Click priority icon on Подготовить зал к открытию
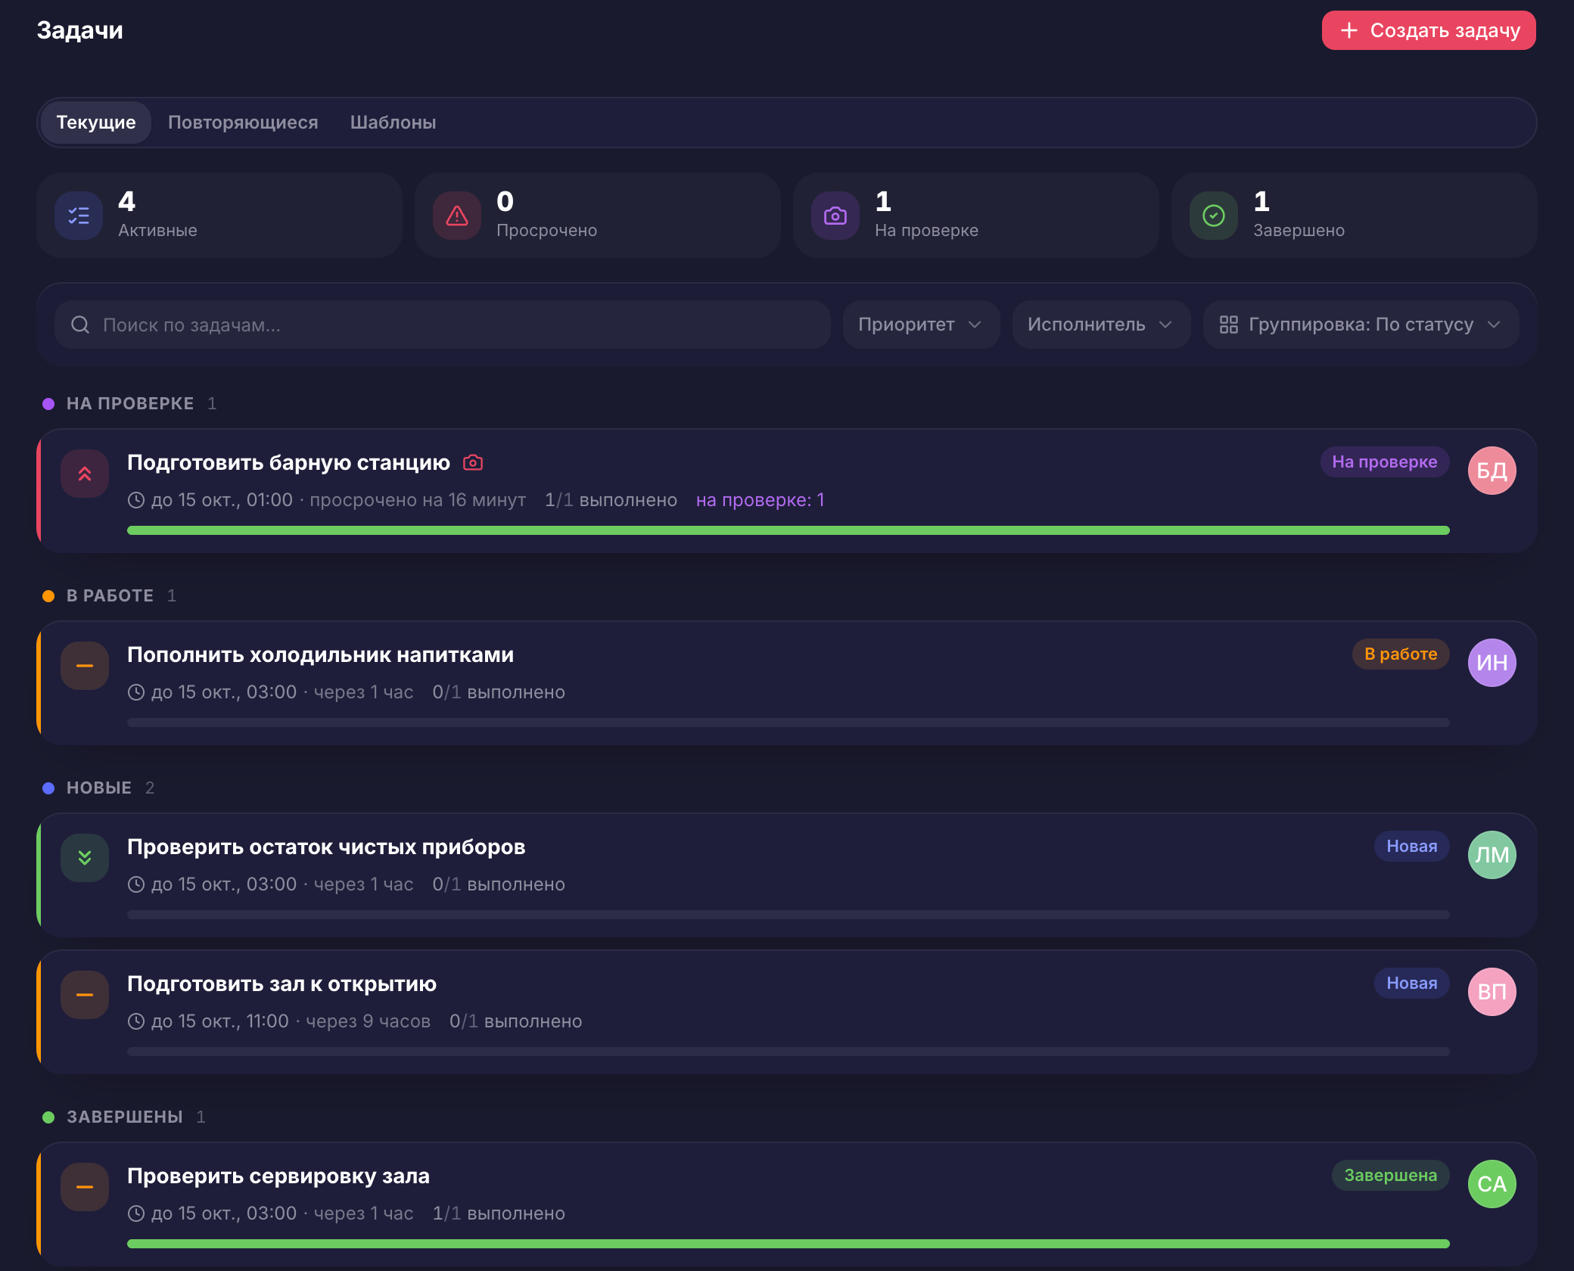Image resolution: width=1574 pixels, height=1271 pixels. 85,995
